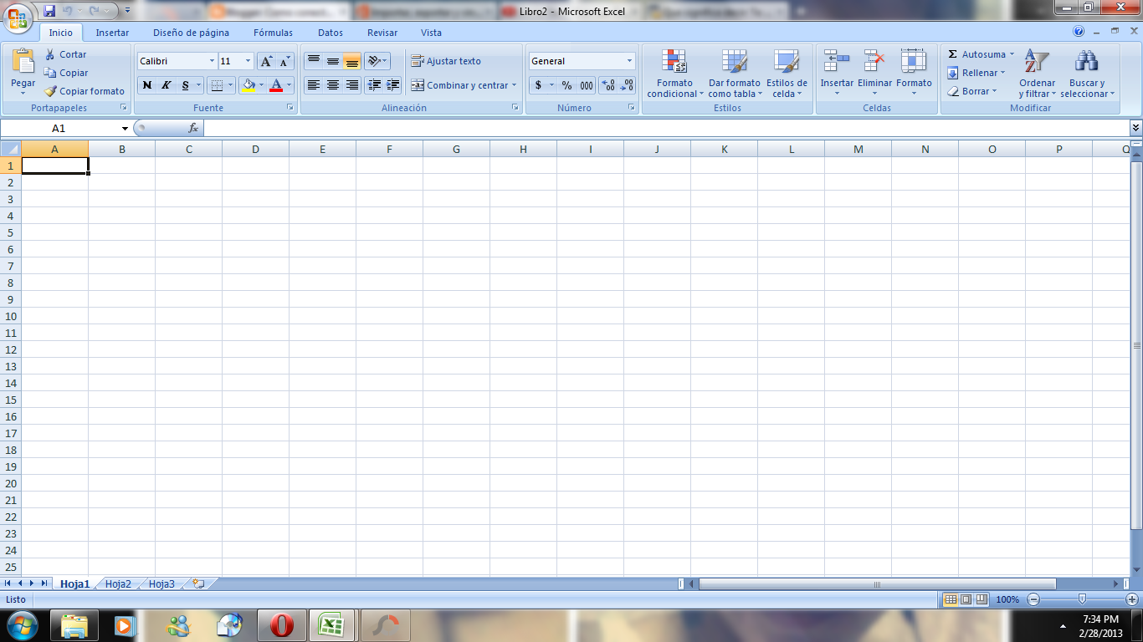Center text horizontally
This screenshot has width=1143, height=642.
[333, 85]
